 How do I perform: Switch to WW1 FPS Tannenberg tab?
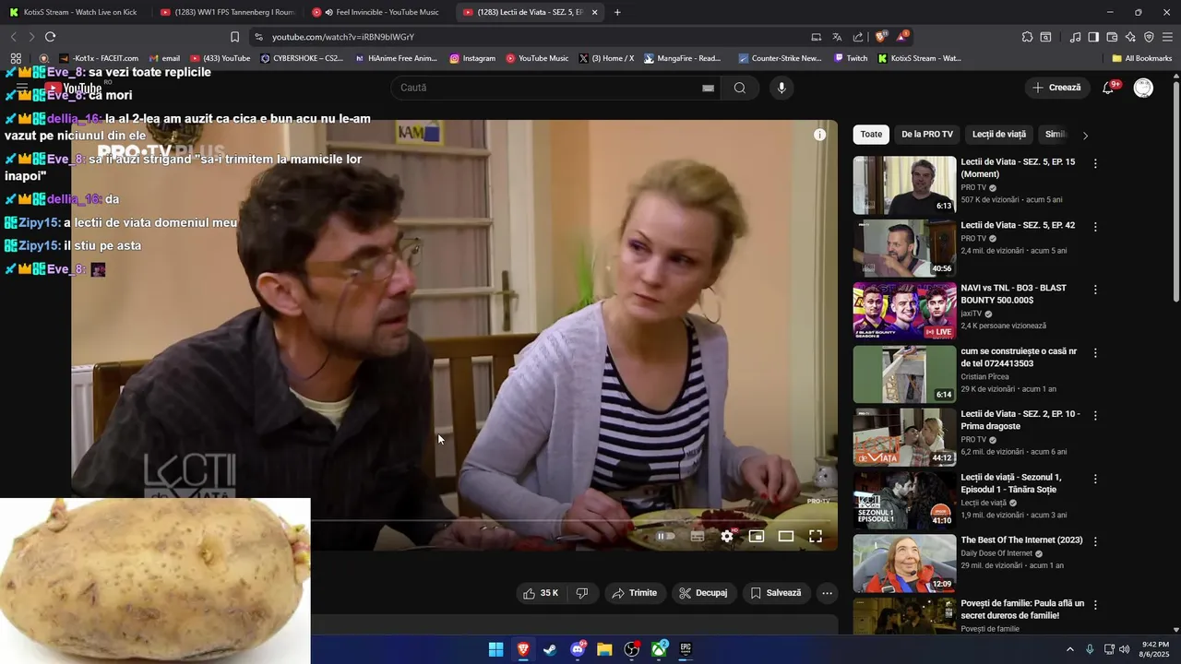pos(226,12)
